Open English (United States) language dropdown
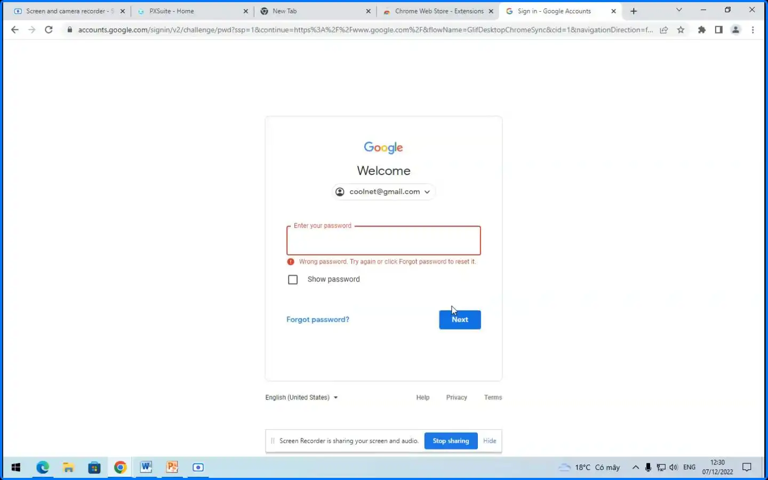This screenshot has width=768, height=480. click(302, 397)
